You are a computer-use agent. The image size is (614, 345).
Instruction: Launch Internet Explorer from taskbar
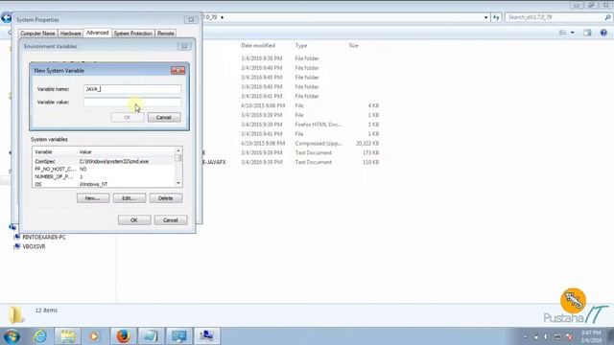click(x=40, y=336)
